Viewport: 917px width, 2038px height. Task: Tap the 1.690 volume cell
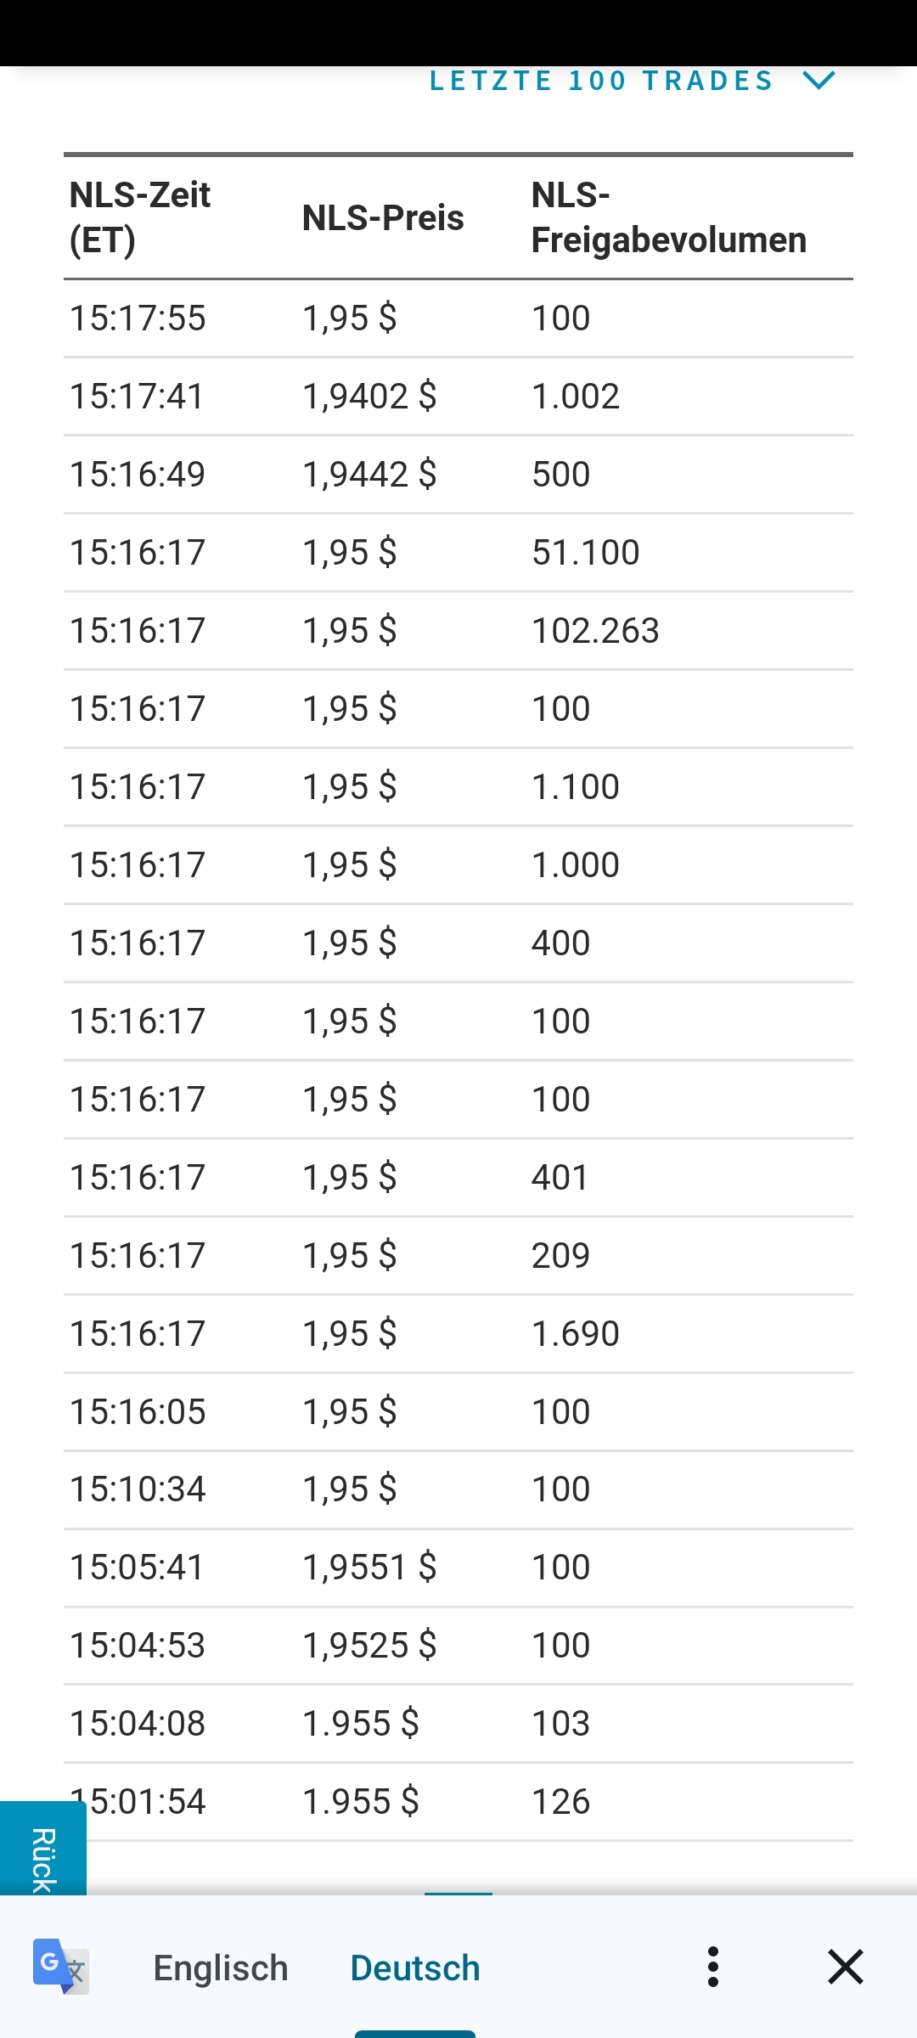click(575, 1334)
